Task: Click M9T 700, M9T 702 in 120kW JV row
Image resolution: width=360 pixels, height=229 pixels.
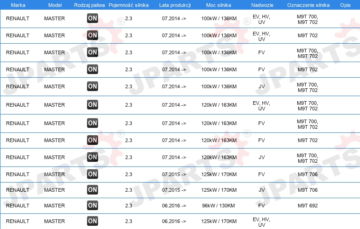Action: coord(308,158)
